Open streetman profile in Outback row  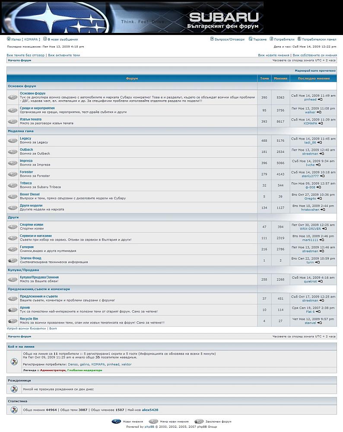pyautogui.click(x=310, y=154)
